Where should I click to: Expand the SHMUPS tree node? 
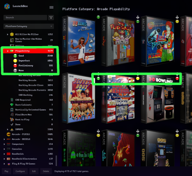pyautogui.click(x=8, y=130)
